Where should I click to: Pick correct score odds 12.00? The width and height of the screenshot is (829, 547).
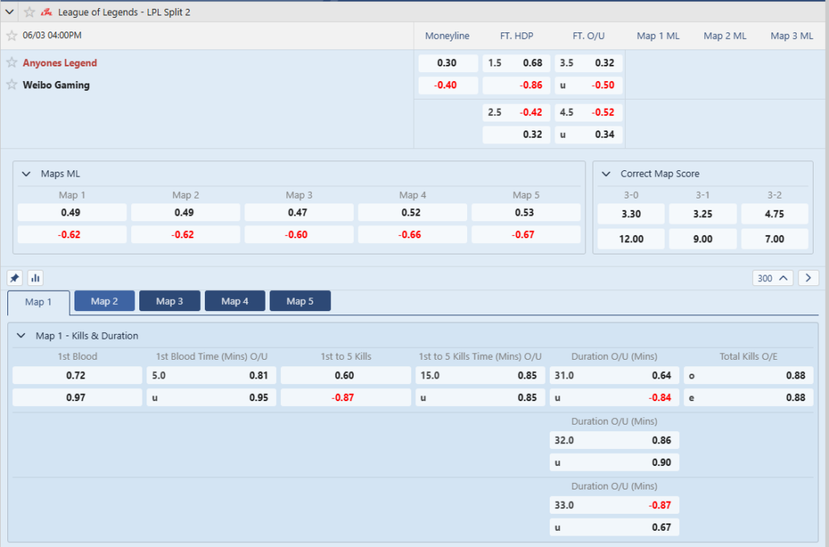point(631,239)
